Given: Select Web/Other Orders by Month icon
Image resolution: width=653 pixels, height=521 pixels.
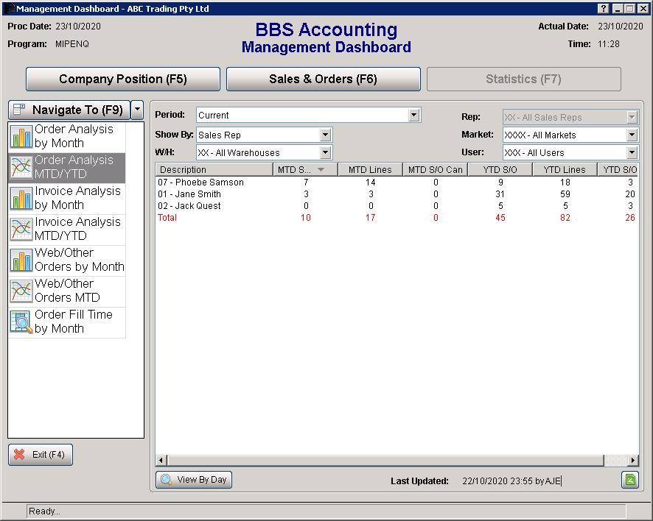Looking at the screenshot, I should tap(21, 260).
